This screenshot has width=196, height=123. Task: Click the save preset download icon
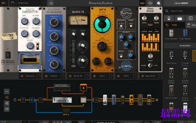(51, 3)
